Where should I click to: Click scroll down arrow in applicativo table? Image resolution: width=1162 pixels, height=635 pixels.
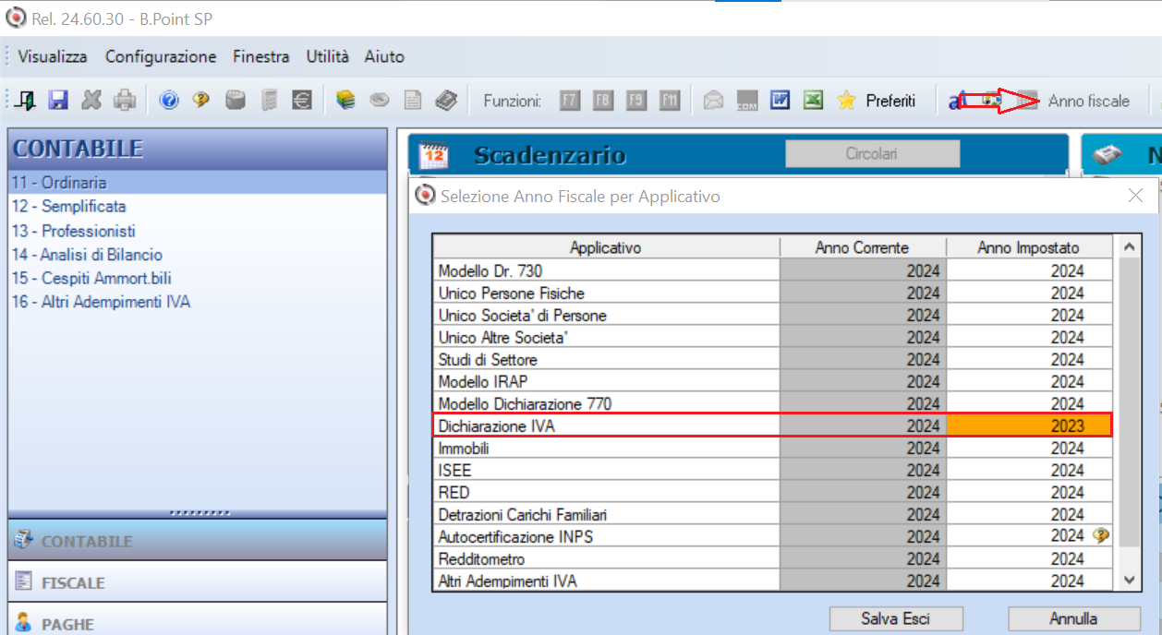point(1128,579)
